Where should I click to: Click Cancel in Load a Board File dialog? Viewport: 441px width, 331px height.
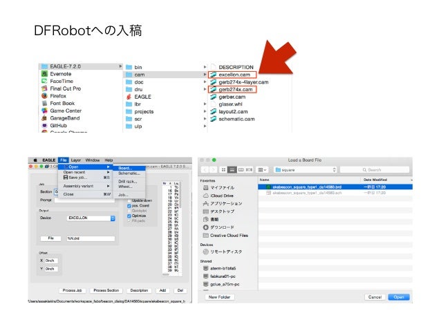pyautogui.click(x=375, y=297)
